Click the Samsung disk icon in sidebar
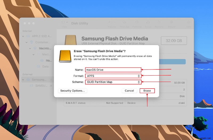This screenshot has width=213, height=140. [28, 80]
